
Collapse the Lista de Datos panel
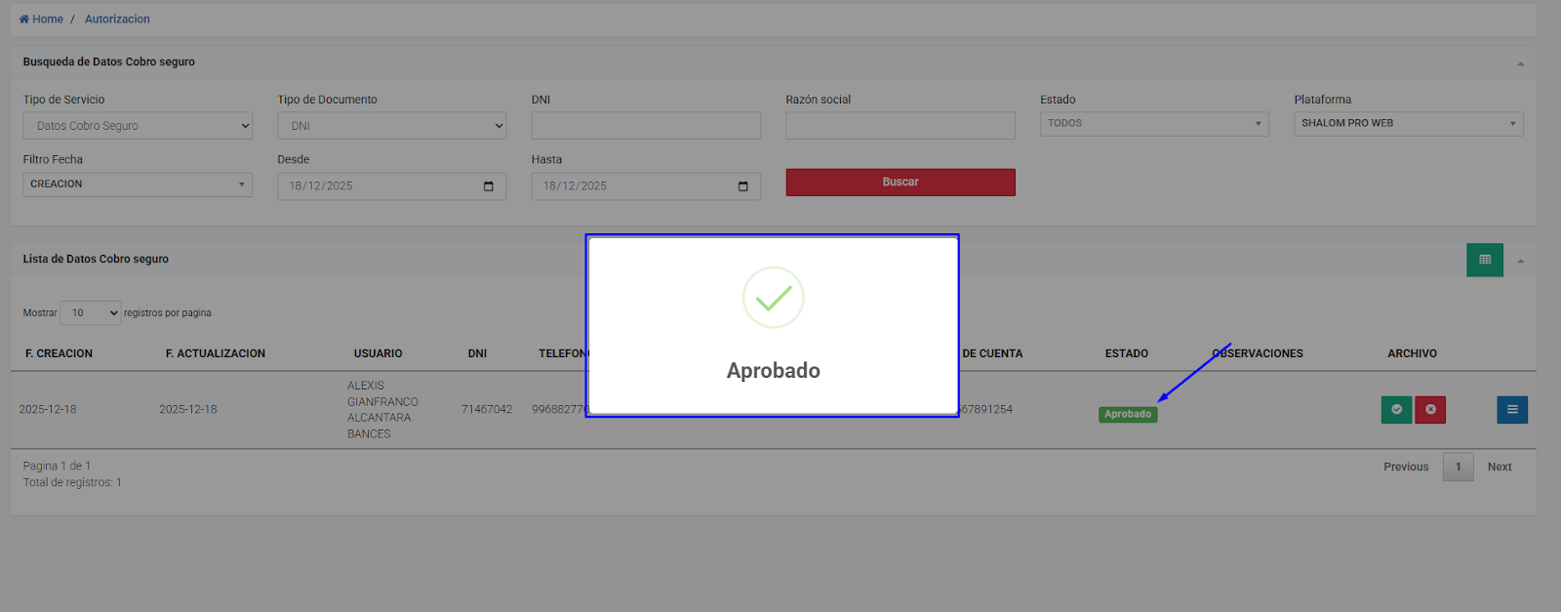click(1520, 261)
